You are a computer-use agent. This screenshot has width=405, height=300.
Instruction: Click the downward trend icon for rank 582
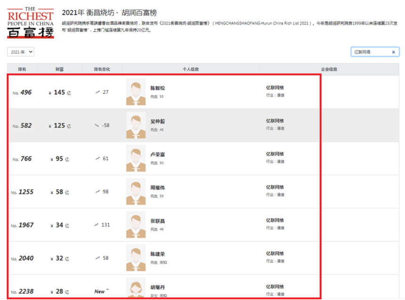97,125
